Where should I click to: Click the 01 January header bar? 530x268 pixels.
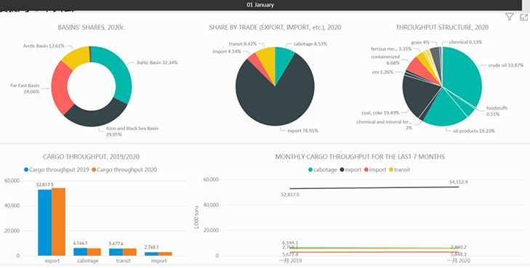click(260, 5)
